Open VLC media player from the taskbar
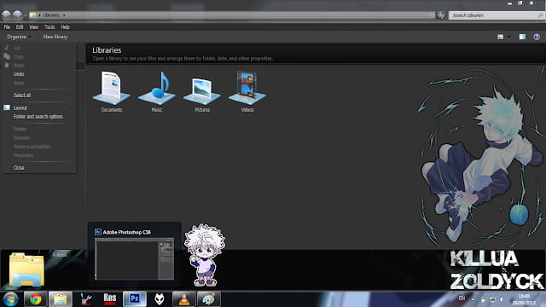This screenshot has height=307, width=546. [x=184, y=299]
